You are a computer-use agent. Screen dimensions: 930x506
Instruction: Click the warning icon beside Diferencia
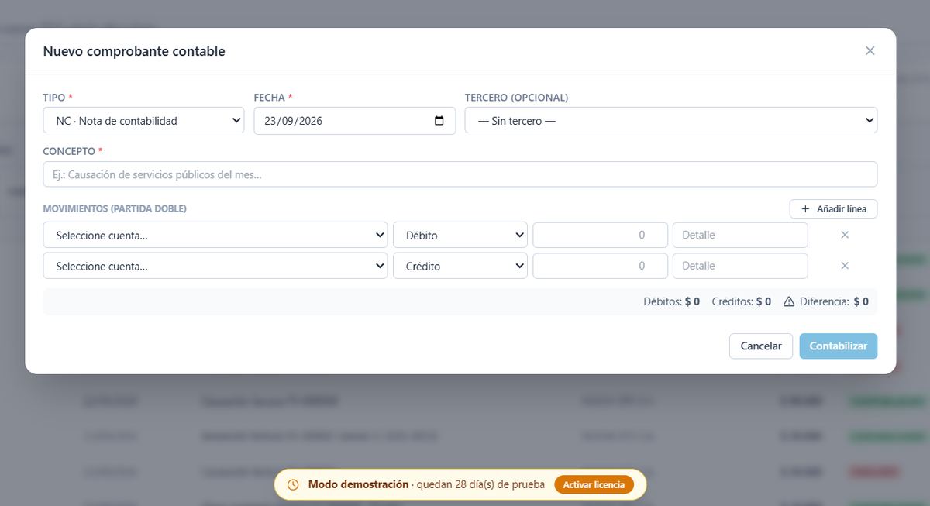point(789,301)
